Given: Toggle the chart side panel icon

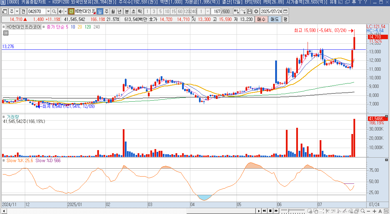Looking at the screenshot, I should (x=4, y=11).
